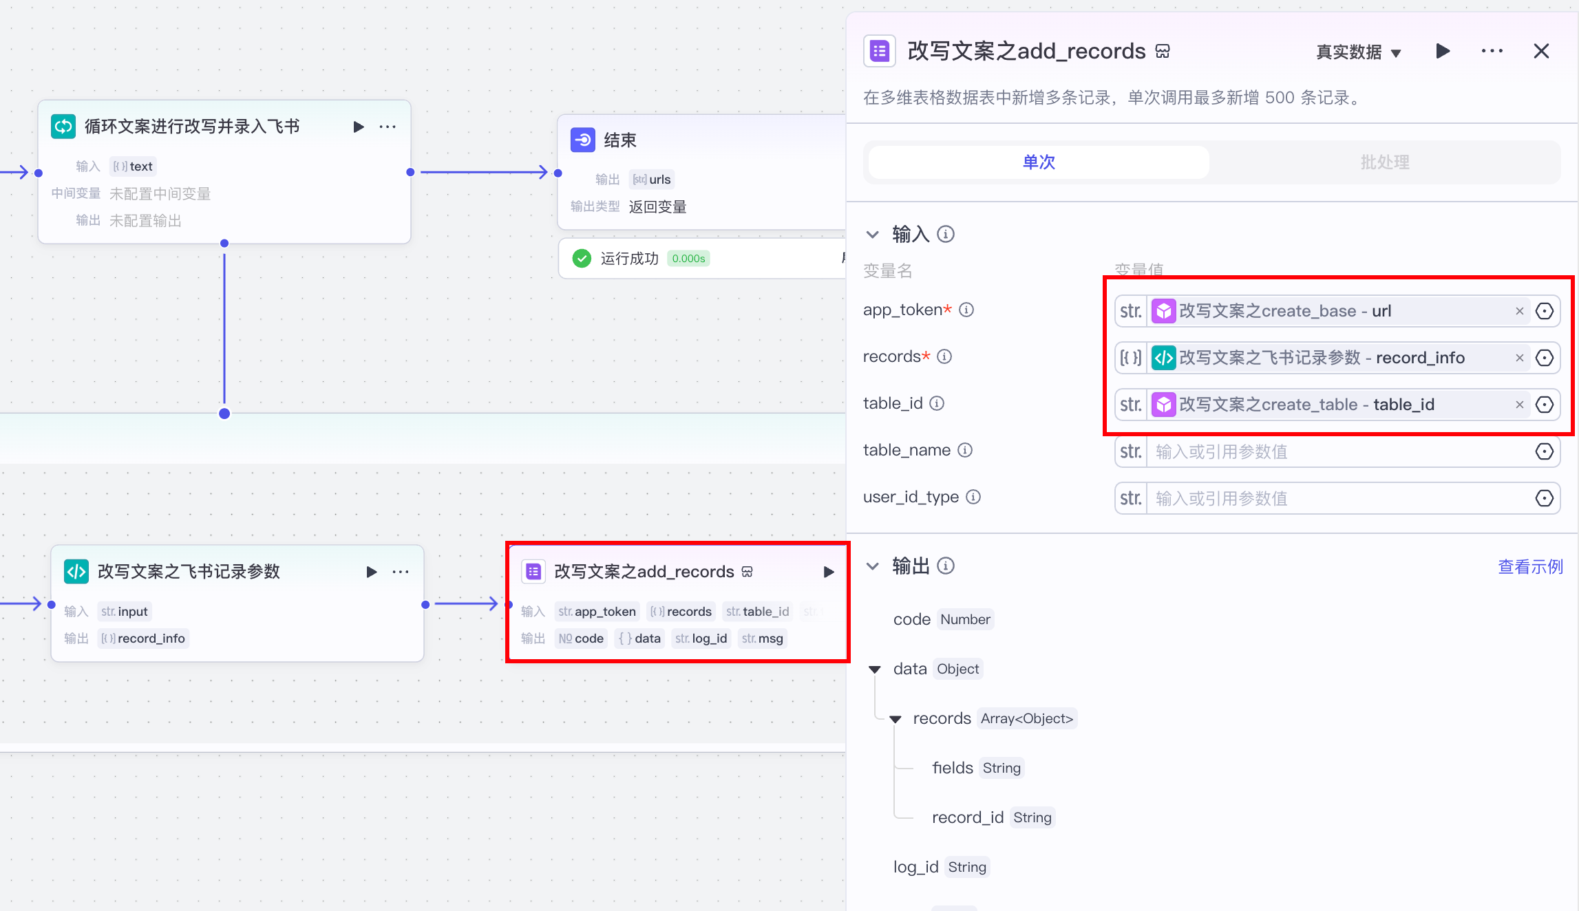The width and height of the screenshot is (1579, 911).
Task: Click the table_name input field
Action: (x=1335, y=451)
